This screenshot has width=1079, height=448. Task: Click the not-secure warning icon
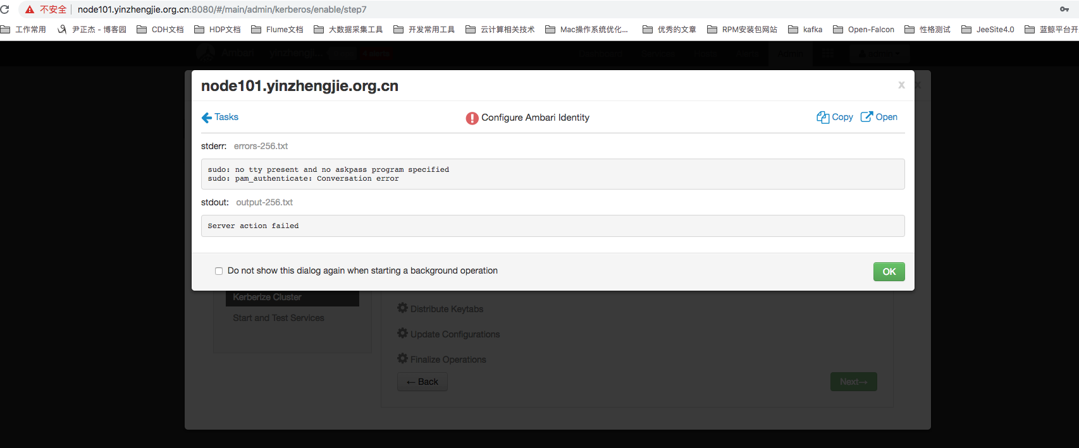[30, 9]
